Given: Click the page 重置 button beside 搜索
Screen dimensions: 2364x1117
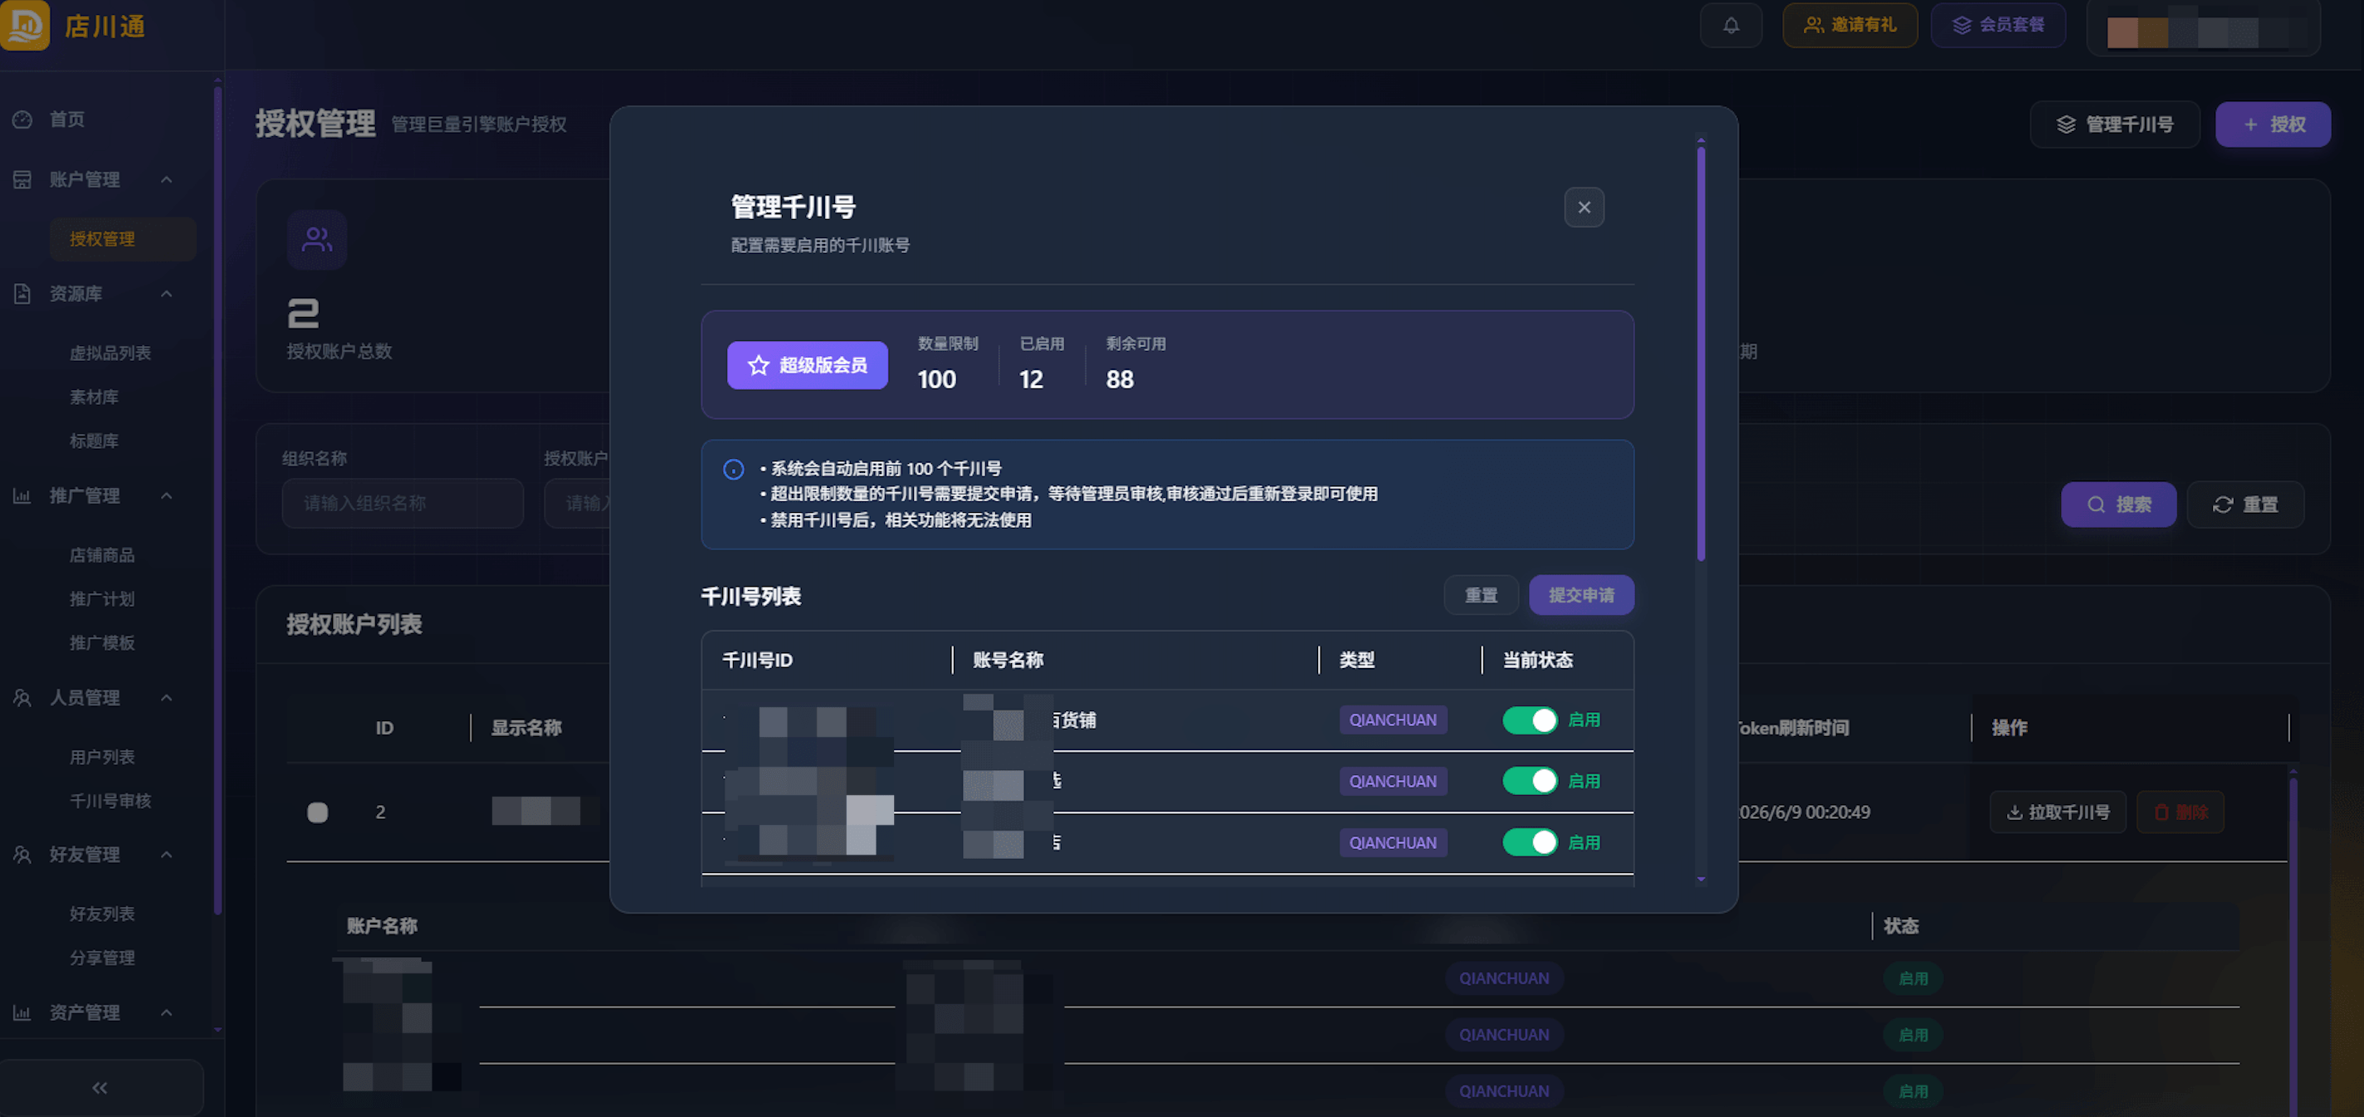Looking at the screenshot, I should coord(2245,505).
